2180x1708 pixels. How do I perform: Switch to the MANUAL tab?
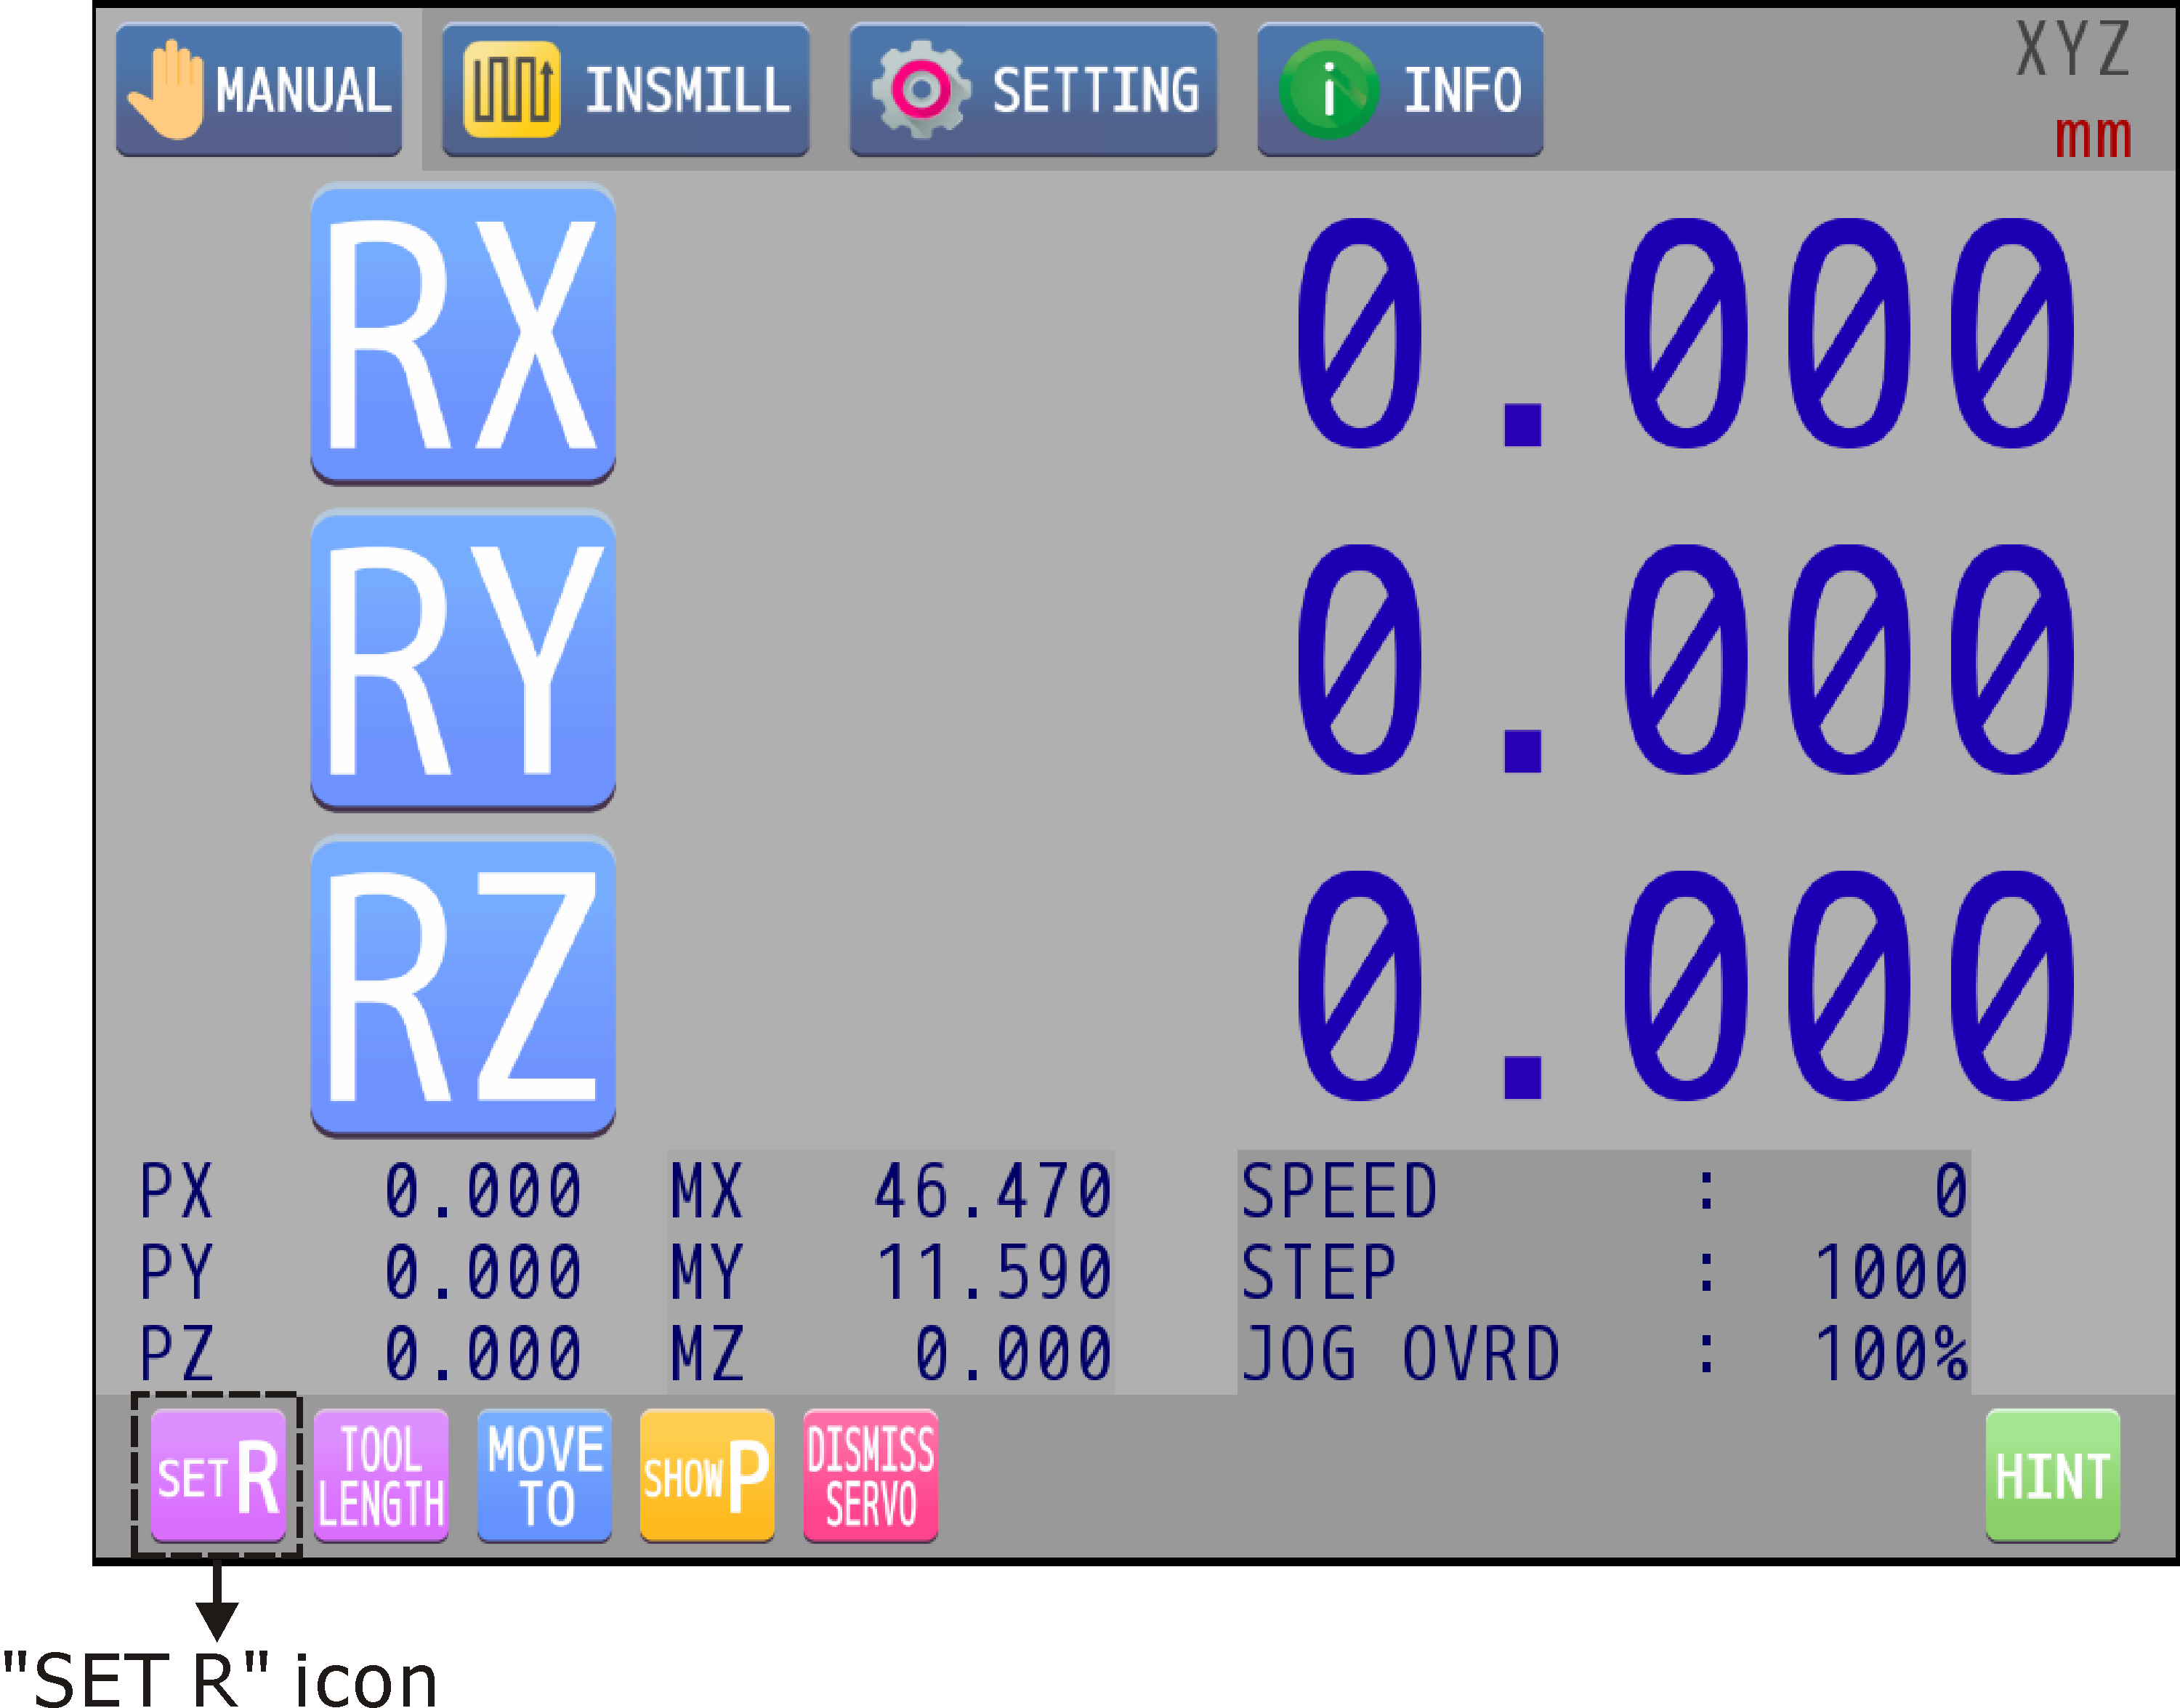pos(259,90)
